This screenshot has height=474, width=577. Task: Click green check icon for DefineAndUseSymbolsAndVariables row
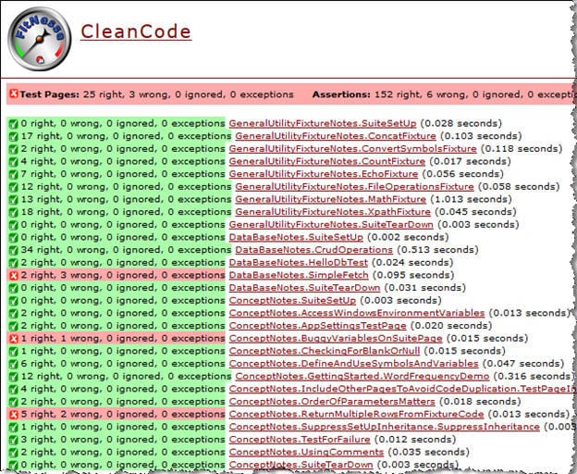pos(13,364)
